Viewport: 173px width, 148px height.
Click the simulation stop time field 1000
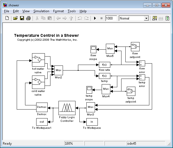tap(111, 18)
